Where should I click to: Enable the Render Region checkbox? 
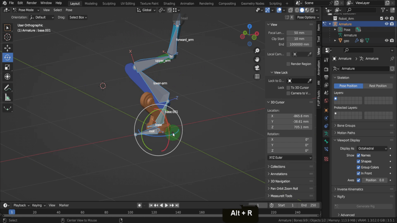[x=288, y=64]
